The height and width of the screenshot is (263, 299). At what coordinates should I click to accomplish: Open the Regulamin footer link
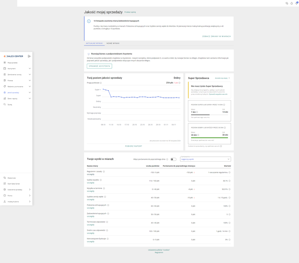pos(159,253)
